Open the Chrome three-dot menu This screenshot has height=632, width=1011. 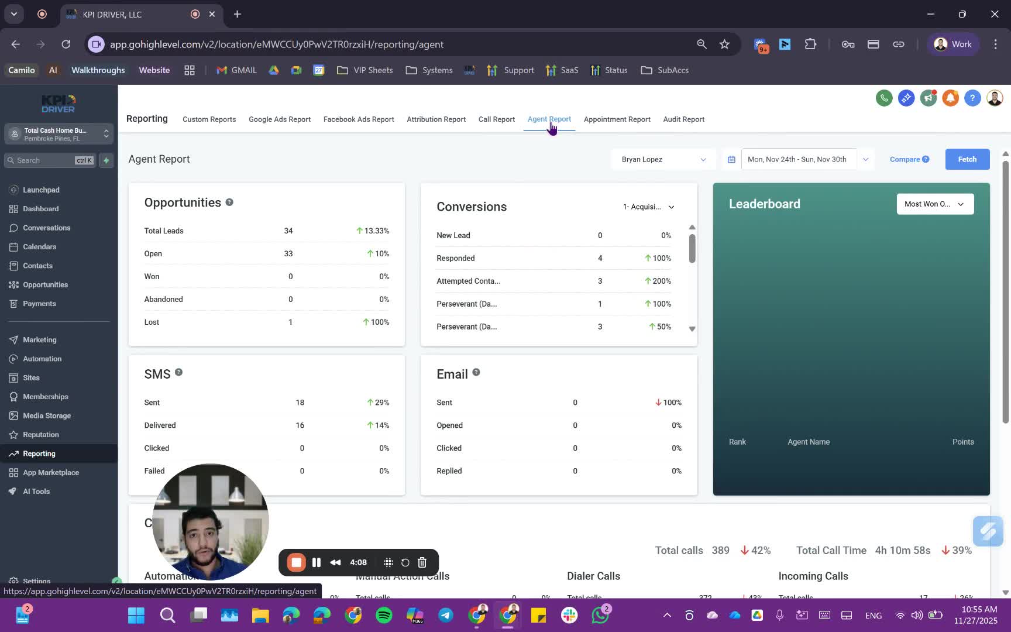pyautogui.click(x=995, y=44)
